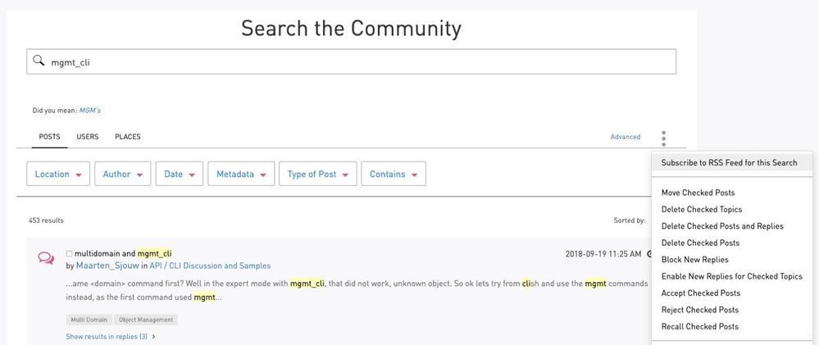Image resolution: width=819 pixels, height=345 pixels.
Task: Select Delete Checked Posts and Replies
Action: (722, 226)
